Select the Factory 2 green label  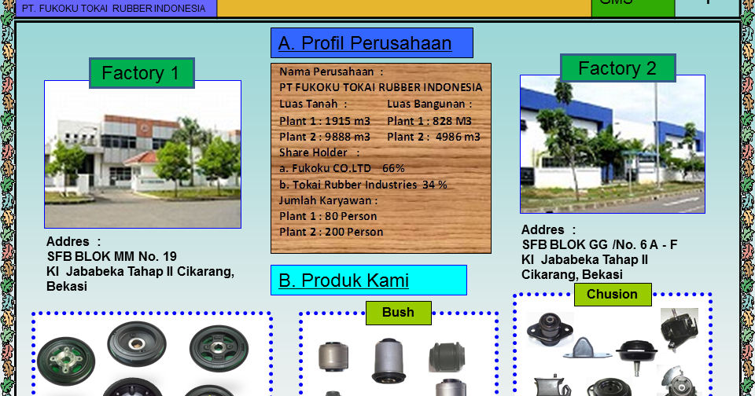click(x=618, y=68)
